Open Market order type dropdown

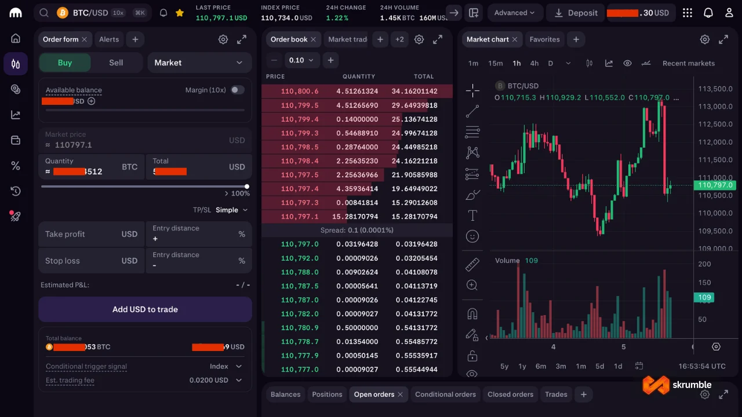[x=199, y=63]
